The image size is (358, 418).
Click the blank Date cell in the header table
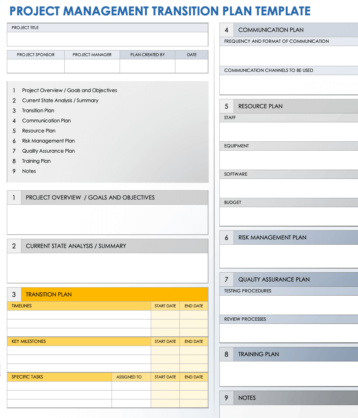192,66
